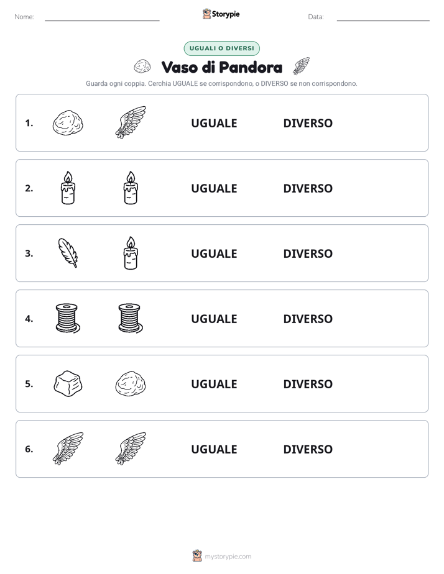This screenshot has width=444, height=574.
Task: Click the UGUALI O DIVERSI badge
Action: click(x=221, y=48)
